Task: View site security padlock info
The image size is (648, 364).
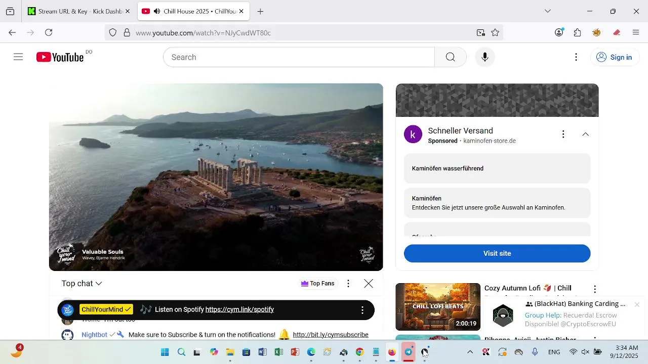Action: (x=127, y=32)
